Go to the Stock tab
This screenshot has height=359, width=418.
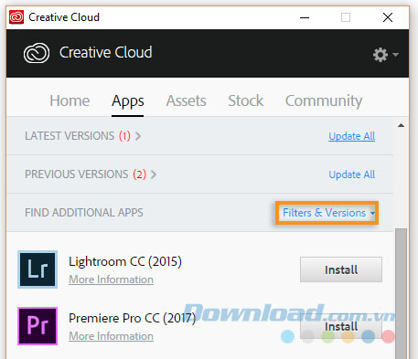click(x=246, y=100)
